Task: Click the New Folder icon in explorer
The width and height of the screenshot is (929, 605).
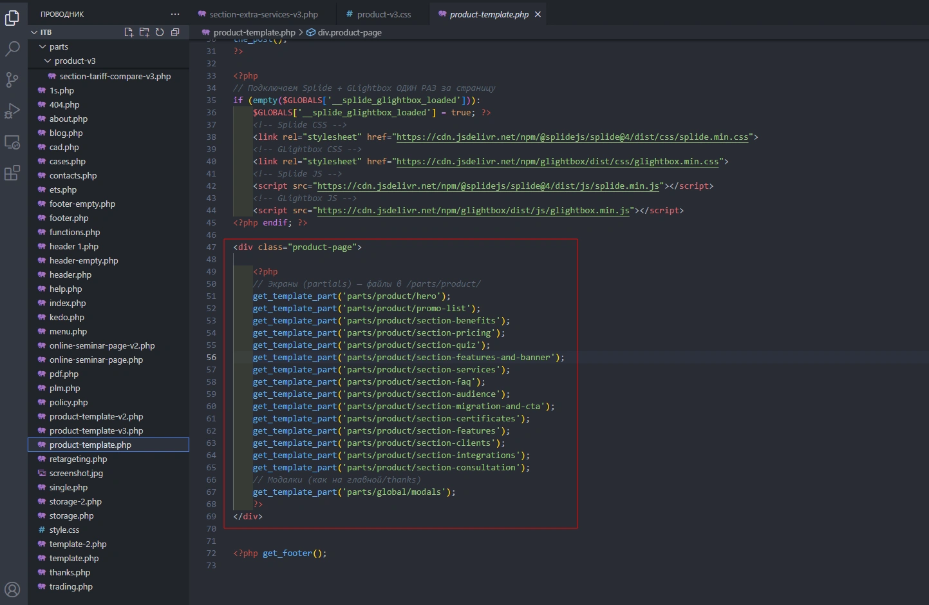Action: [144, 32]
